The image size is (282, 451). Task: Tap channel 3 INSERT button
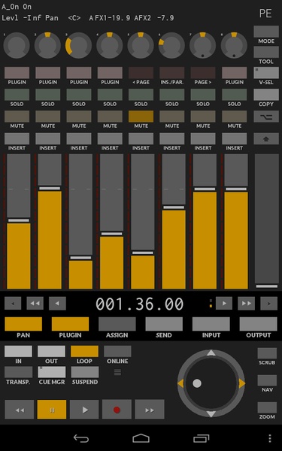tap(79, 138)
